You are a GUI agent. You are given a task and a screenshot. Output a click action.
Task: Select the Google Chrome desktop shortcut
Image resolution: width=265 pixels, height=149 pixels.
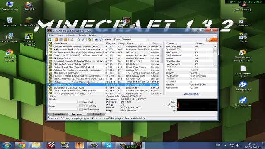pyautogui.click(x=10, y=55)
